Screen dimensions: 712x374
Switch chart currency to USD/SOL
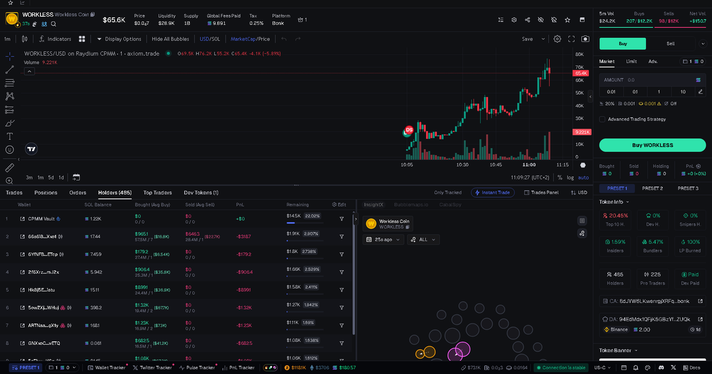point(210,39)
